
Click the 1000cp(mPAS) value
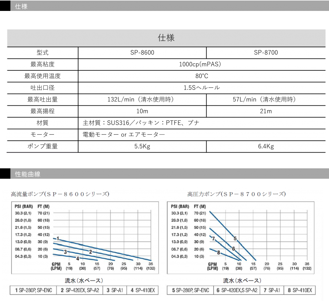(x=200, y=64)
